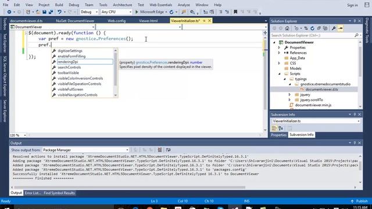Image resolution: width=372 pixels, height=209 pixels.
Task: Collapse the Scripts folder in Solution Explorer
Action: point(279,74)
